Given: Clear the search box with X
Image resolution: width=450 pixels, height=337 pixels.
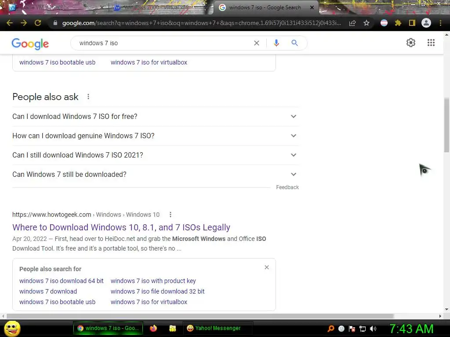Looking at the screenshot, I should tap(257, 43).
